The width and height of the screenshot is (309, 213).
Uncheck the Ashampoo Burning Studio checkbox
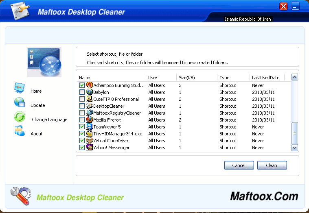(x=82, y=85)
